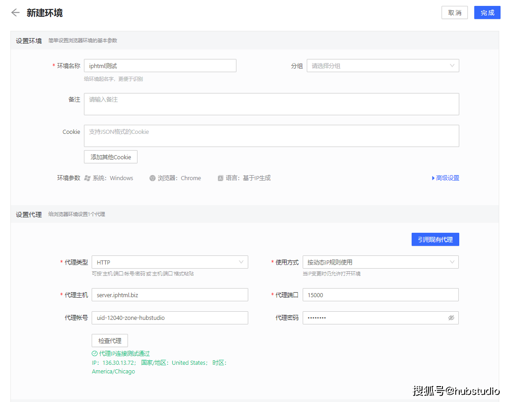
Task: Show the proxy password via the eye icon
Action: tap(451, 318)
